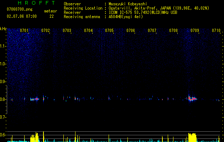Click the 0.7 kHz axis label
This screenshot has width=224, height=142.
[x=3, y=117]
